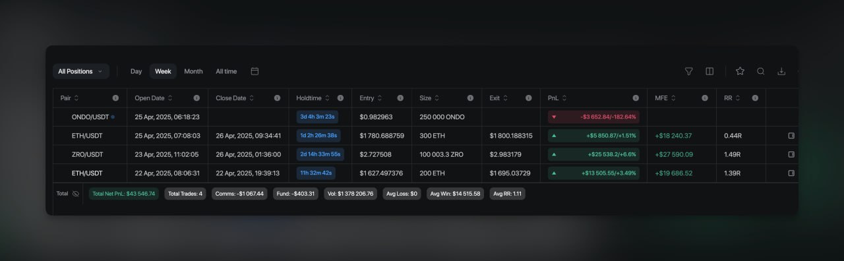
Task: Show info for the PnL column
Action: pos(636,98)
